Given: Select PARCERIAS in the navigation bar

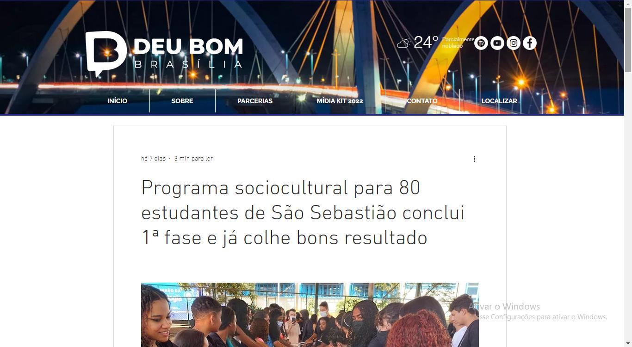Looking at the screenshot, I should coord(255,101).
